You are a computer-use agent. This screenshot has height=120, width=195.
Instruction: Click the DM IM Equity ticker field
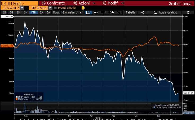(x=19, y=3)
